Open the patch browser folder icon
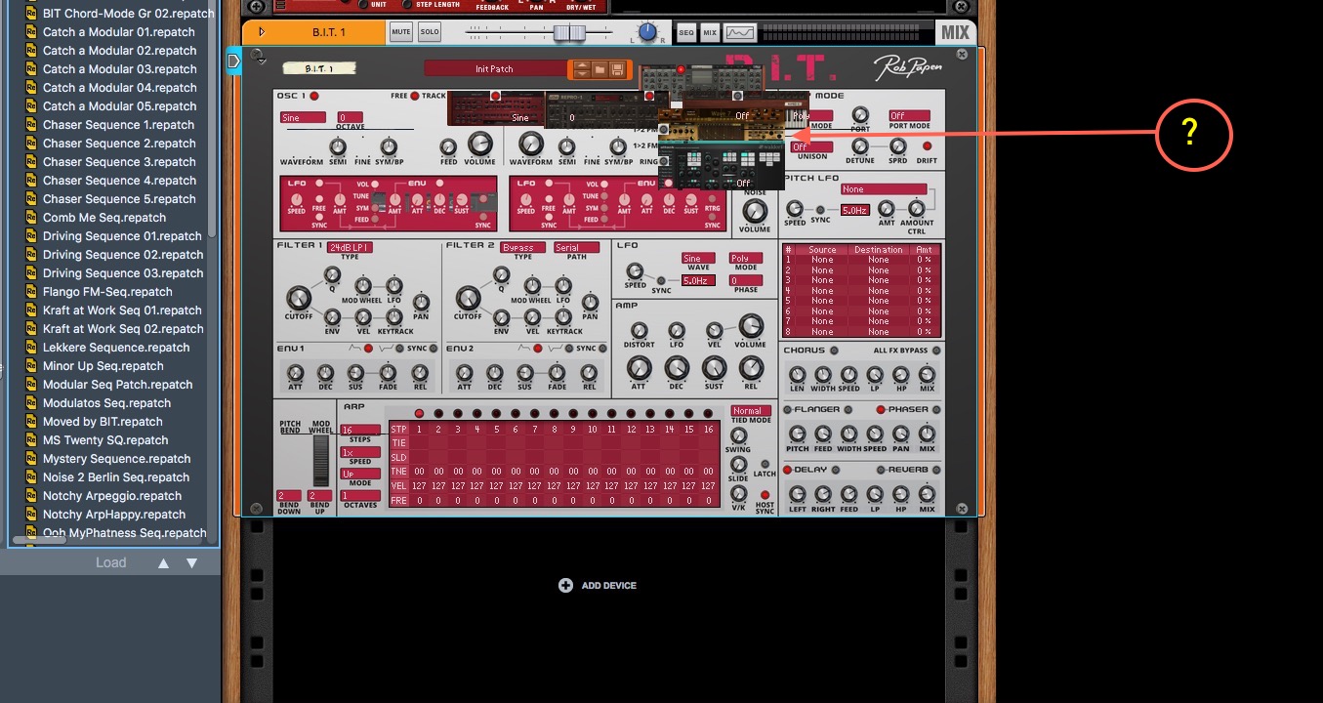The image size is (1323, 703). coord(599,69)
